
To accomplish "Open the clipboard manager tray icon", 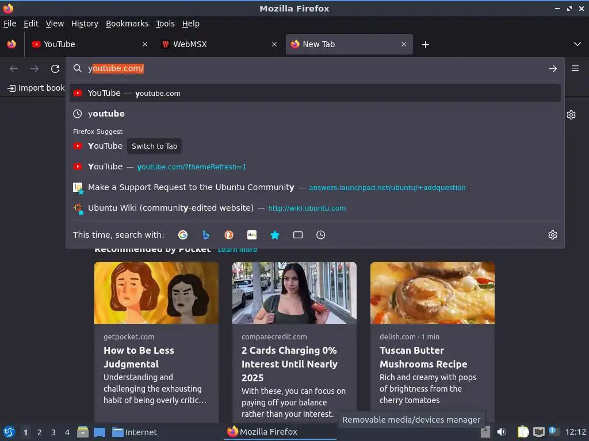I will click(x=523, y=432).
